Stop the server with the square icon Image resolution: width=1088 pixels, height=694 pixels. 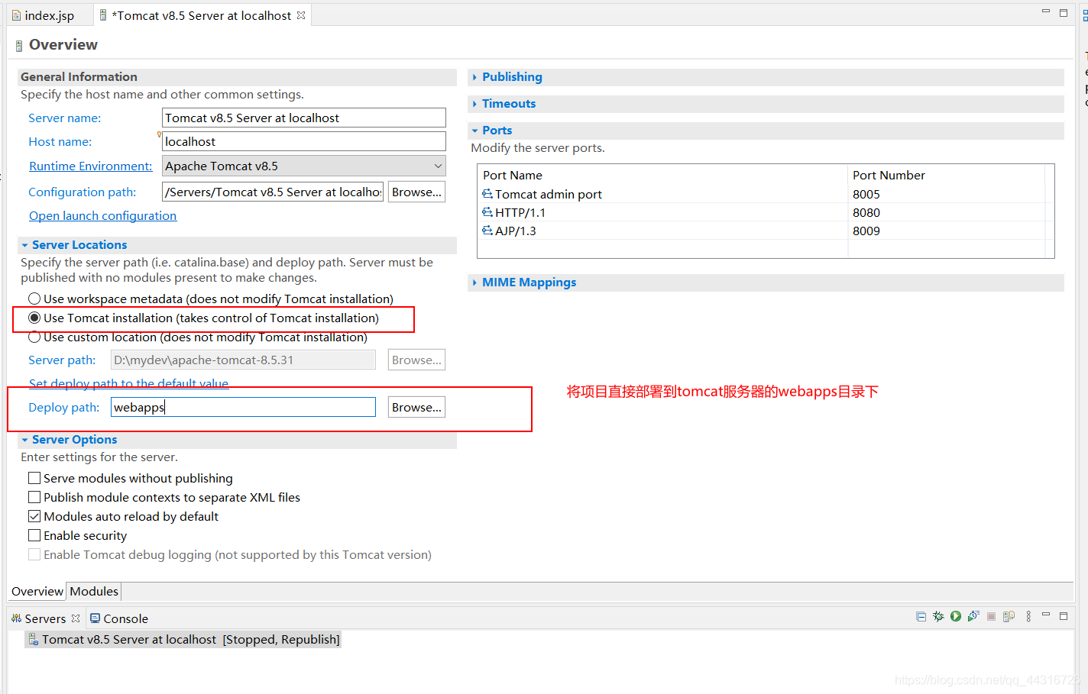click(x=991, y=616)
